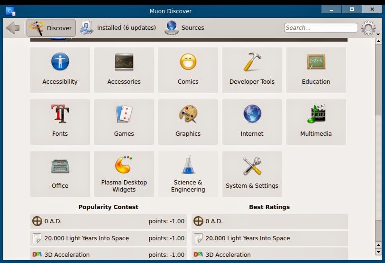Image resolution: width=385 pixels, height=263 pixels.
Task: Select the Developer Tools label
Action: pos(252,81)
